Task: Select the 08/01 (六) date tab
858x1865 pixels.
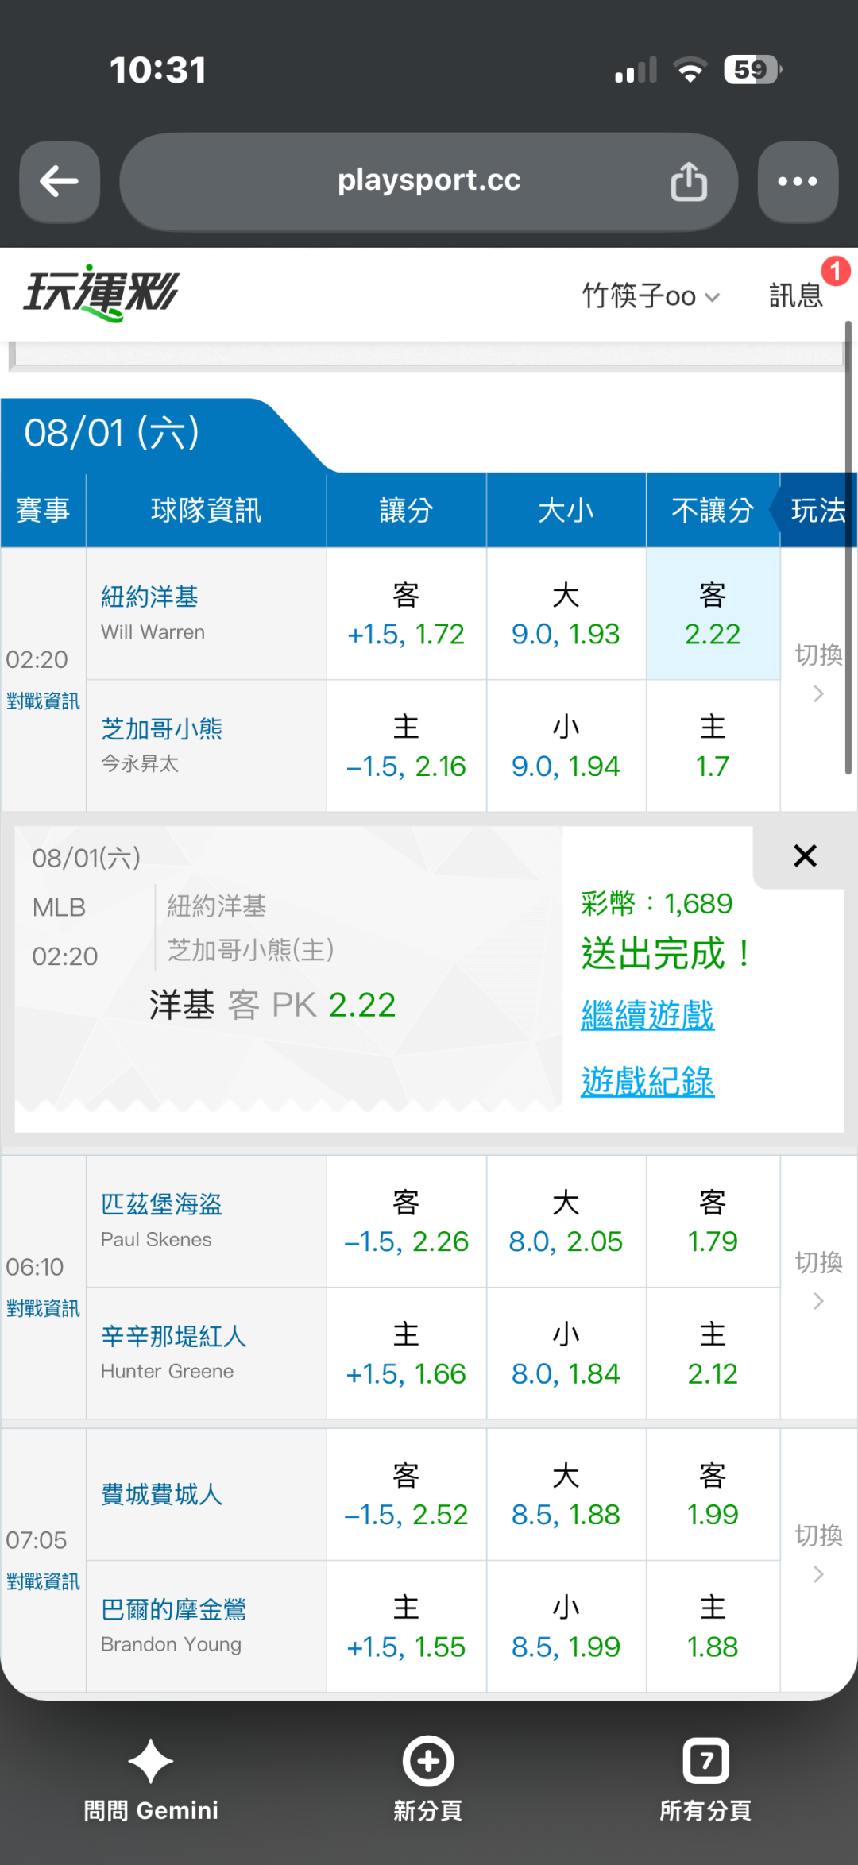Action: click(112, 434)
